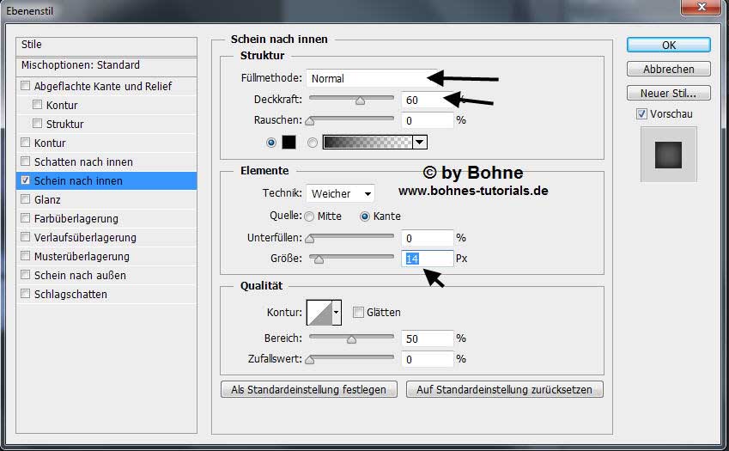Enable the Glätten checkbox
Image resolution: width=729 pixels, height=451 pixels.
pyautogui.click(x=359, y=313)
